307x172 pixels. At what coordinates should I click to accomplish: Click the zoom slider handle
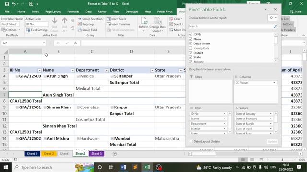point(283,160)
